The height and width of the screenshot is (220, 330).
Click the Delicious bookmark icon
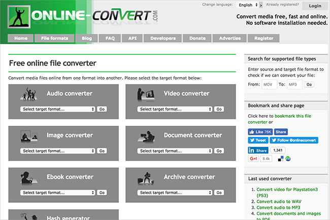[281, 159]
